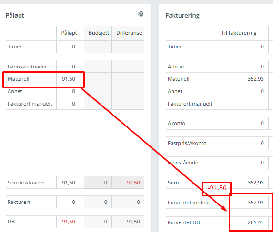Image resolution: width=273 pixels, height=232 pixels.
Task: Click the Fakturert budsjett cell
Action: pyautogui.click(x=98, y=202)
